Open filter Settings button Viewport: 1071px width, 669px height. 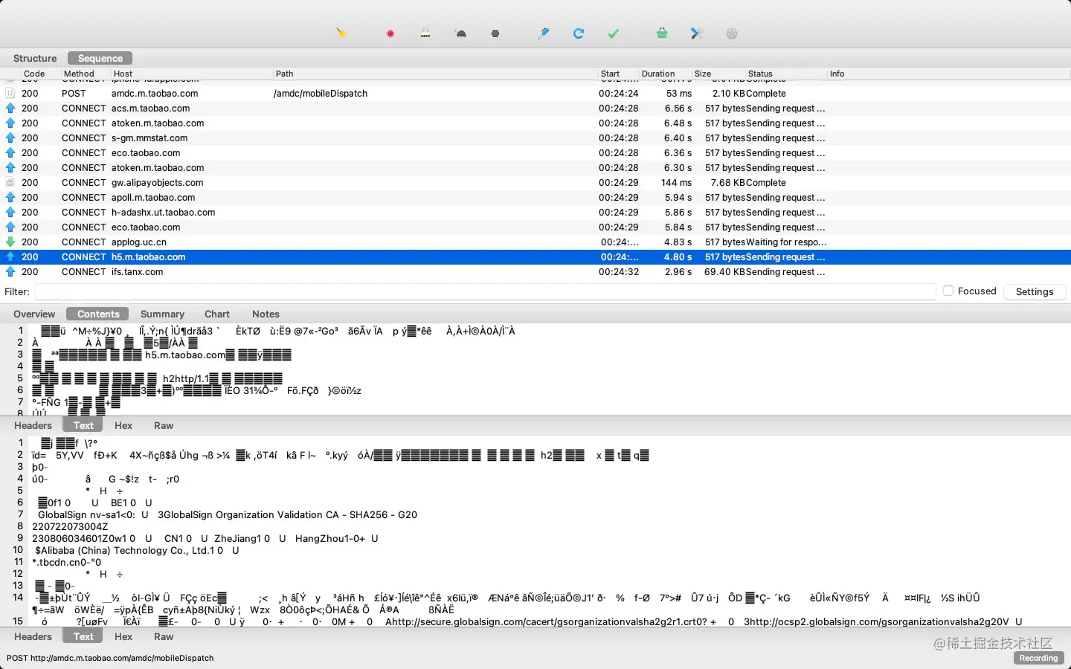click(1035, 291)
